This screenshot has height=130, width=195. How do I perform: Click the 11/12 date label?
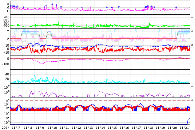(x=76, y=128)
